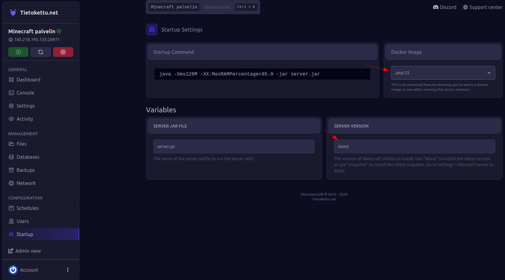The image size is (505, 280).
Task: Click the Startup Settings sliders icon
Action: (152, 29)
